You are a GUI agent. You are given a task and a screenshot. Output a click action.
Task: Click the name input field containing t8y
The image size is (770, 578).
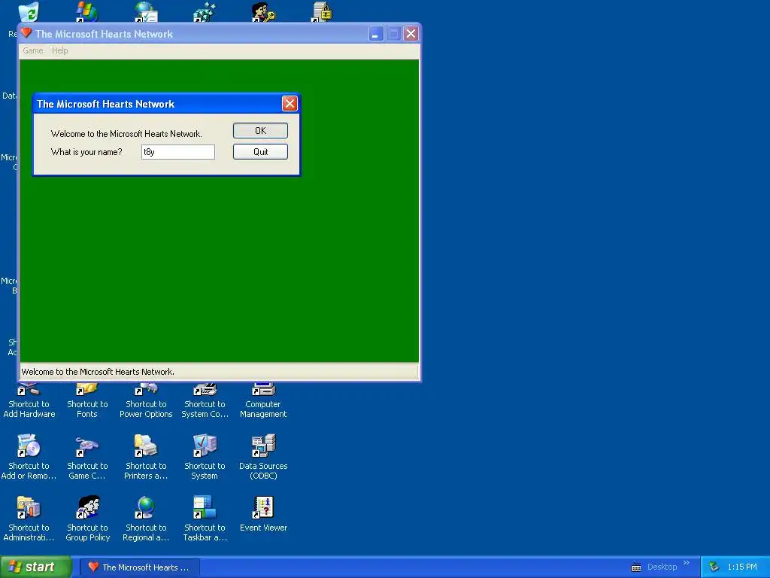tap(177, 152)
